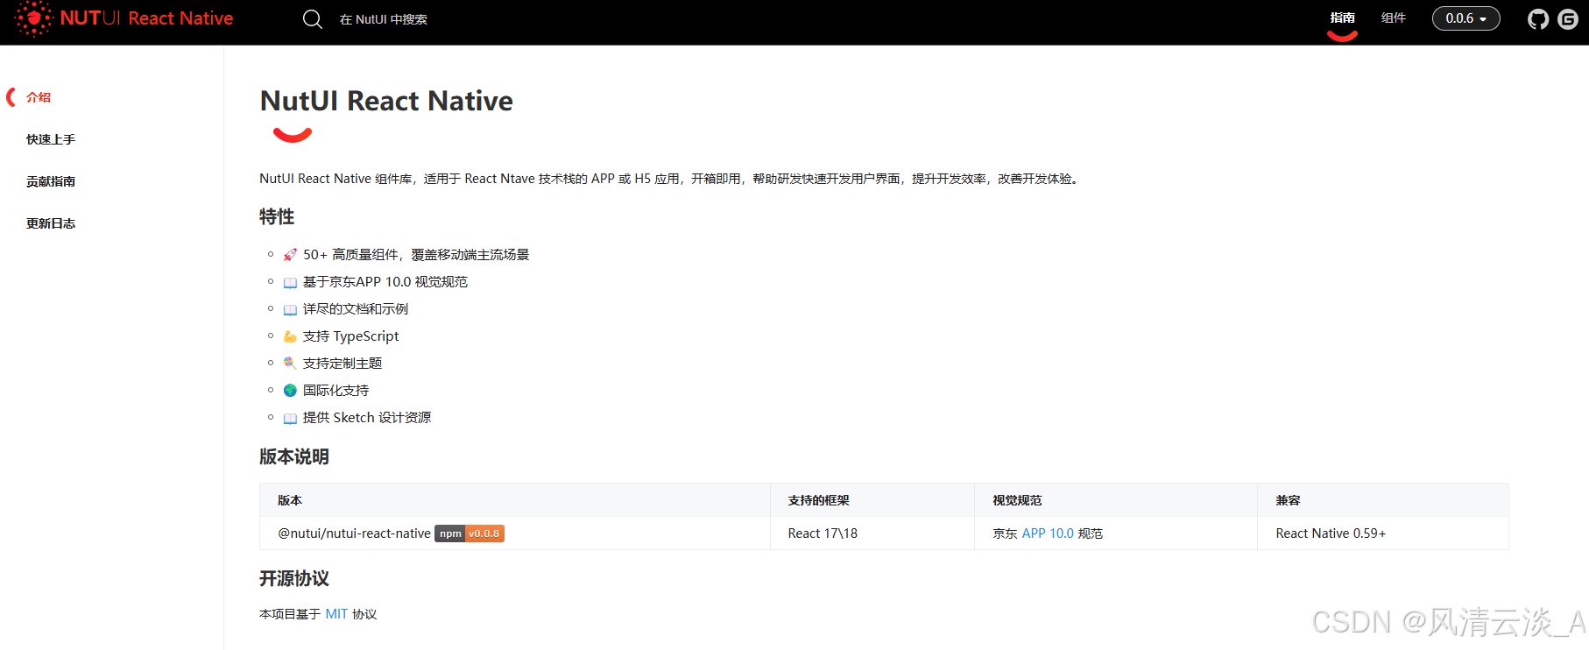Switch to the 指南 tab
The width and height of the screenshot is (1589, 650).
point(1342,18)
